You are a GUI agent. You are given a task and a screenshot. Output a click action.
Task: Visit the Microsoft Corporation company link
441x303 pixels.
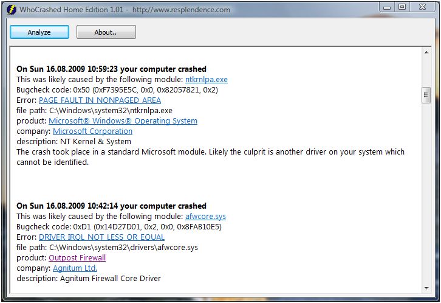click(92, 131)
